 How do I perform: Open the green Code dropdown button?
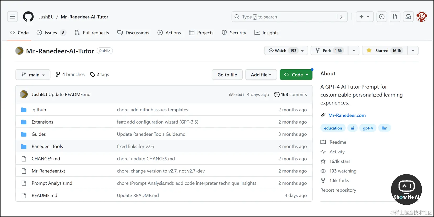coord(296,75)
